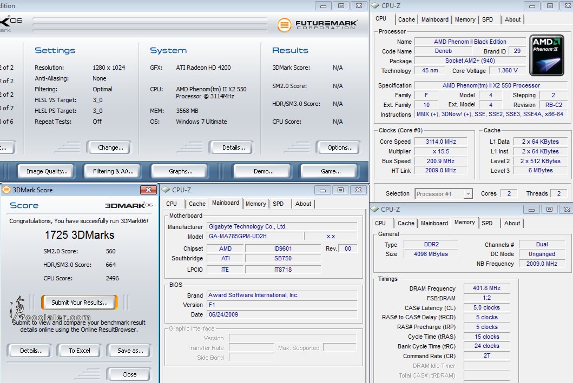Click the Level 3 cache value '6 MBytes'
This screenshot has width=573, height=383.
541,170
